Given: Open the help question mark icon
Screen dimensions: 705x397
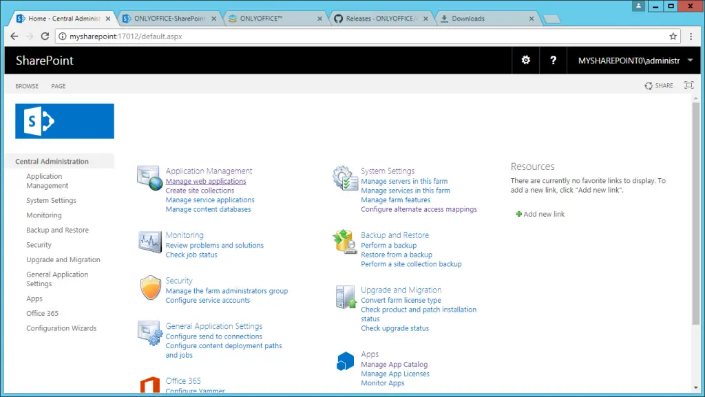Looking at the screenshot, I should pos(553,60).
